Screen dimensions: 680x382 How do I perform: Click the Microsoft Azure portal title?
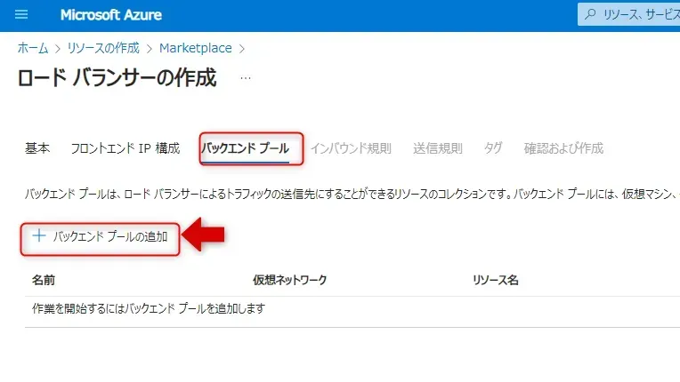point(111,15)
